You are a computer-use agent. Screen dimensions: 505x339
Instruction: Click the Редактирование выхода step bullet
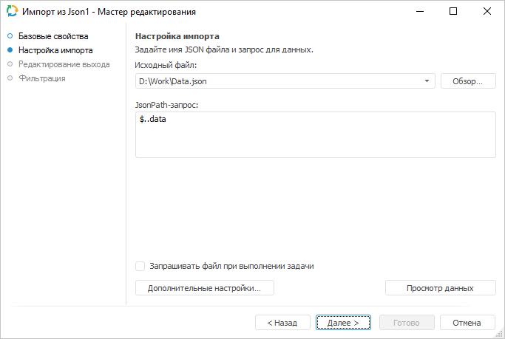click(x=10, y=64)
